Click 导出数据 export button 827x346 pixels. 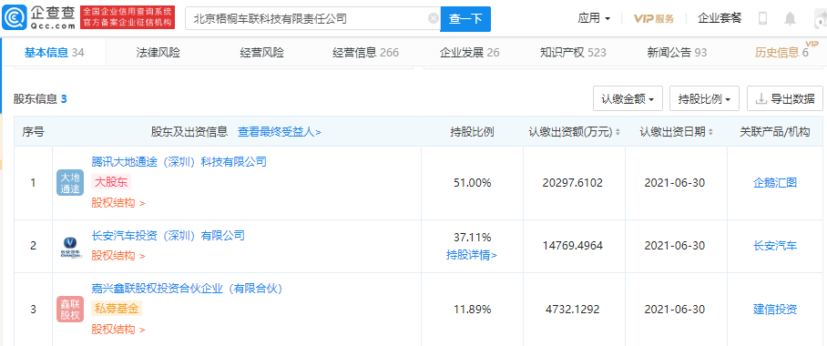pos(785,98)
